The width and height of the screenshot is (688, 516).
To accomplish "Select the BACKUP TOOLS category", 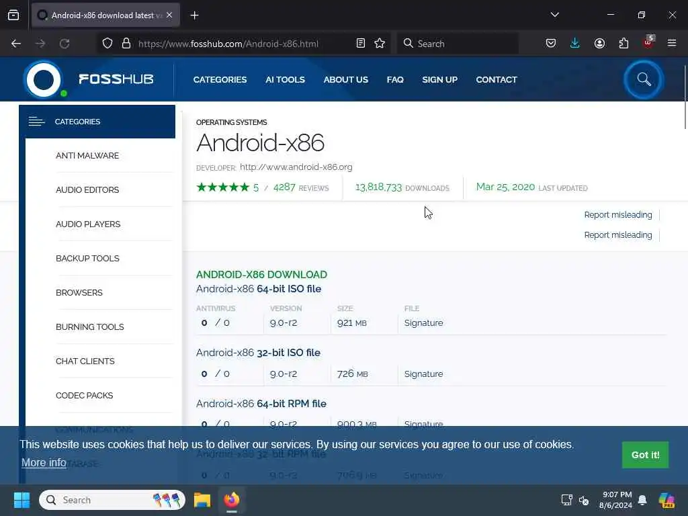I will (87, 259).
